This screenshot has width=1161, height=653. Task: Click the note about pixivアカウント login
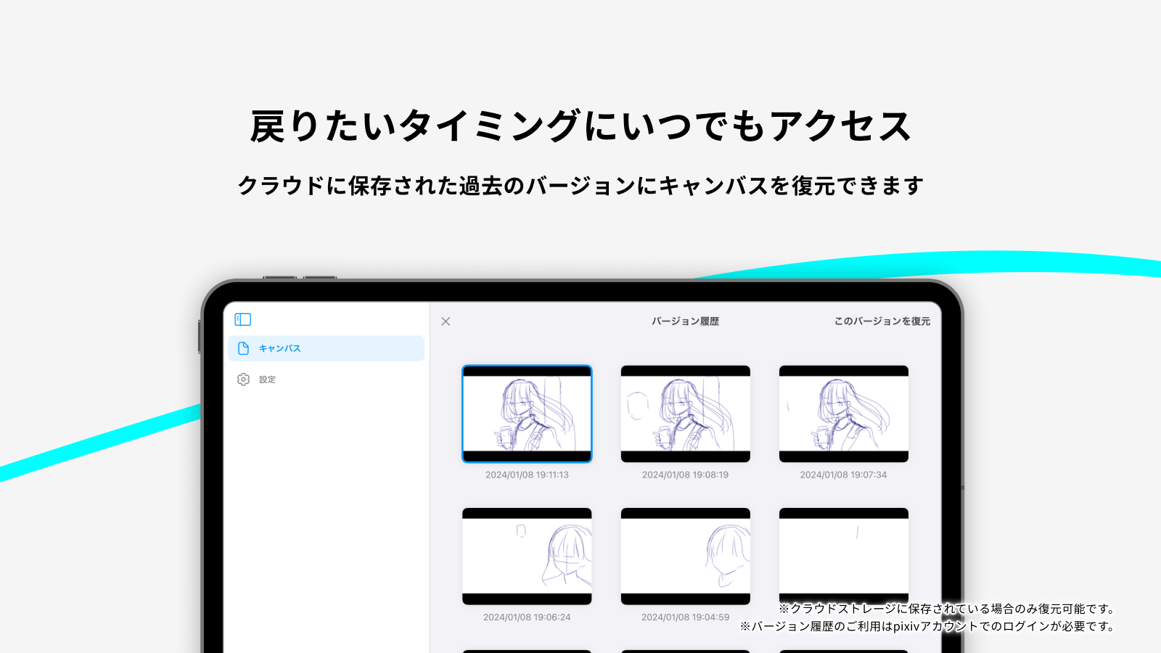pos(927,626)
